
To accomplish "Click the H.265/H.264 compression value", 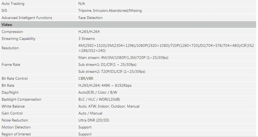I will [89, 32].
